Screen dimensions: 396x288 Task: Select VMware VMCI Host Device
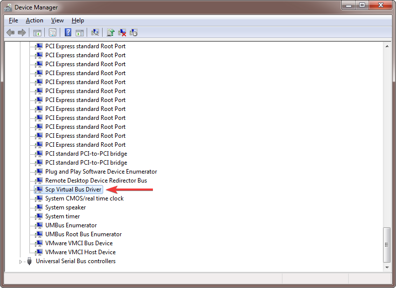coord(80,252)
